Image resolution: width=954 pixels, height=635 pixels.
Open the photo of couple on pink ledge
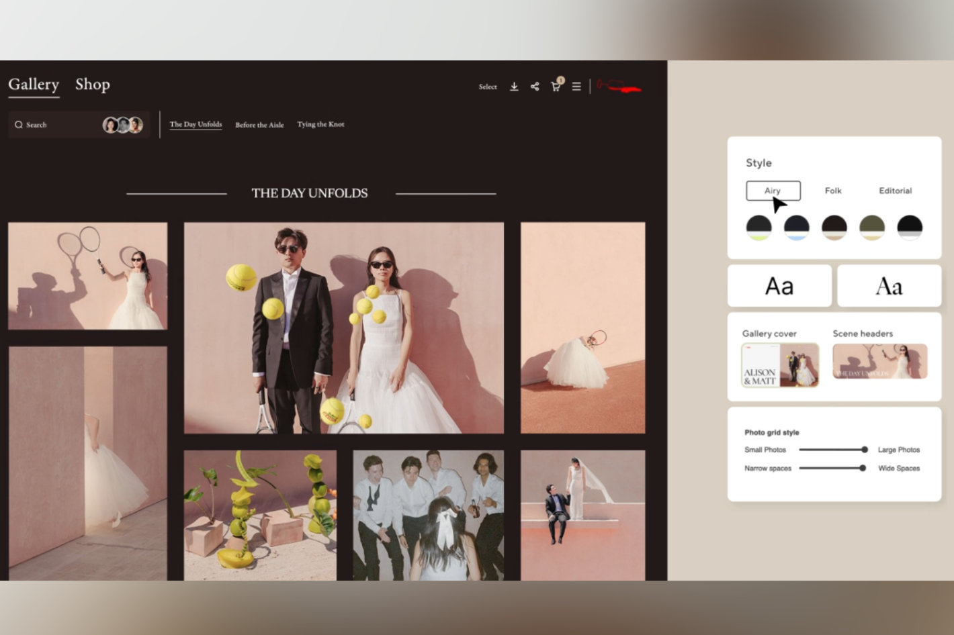[582, 516]
